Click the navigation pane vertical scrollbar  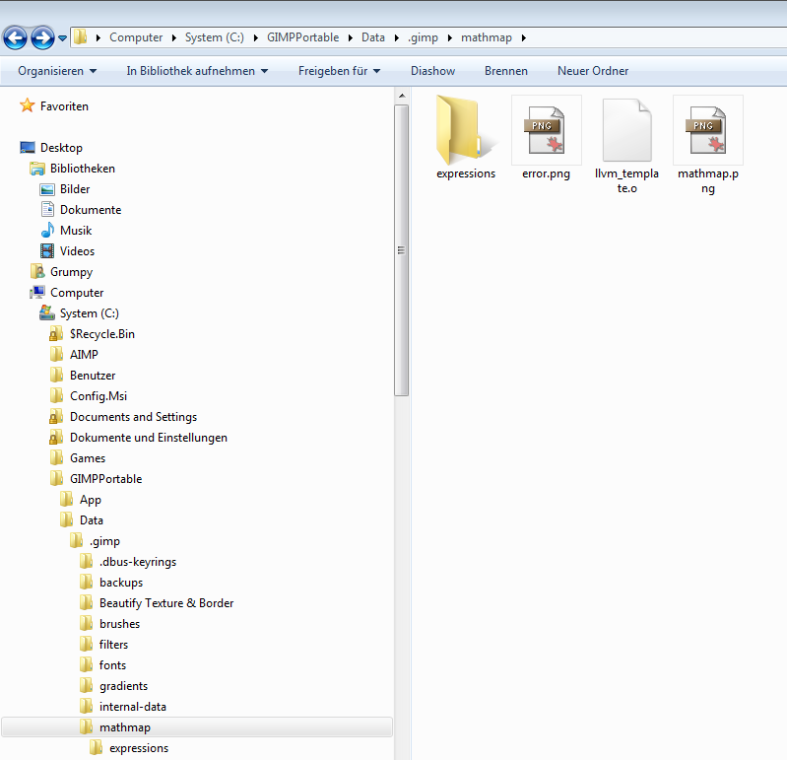click(401, 248)
